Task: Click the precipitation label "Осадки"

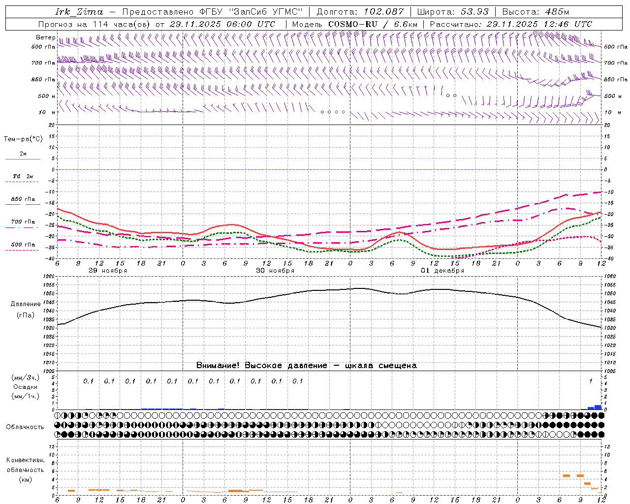Action: (26, 387)
